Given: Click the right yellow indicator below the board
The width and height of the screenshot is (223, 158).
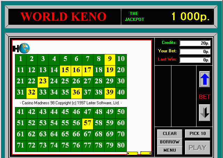Looking at the screenshot, I should [146, 153].
